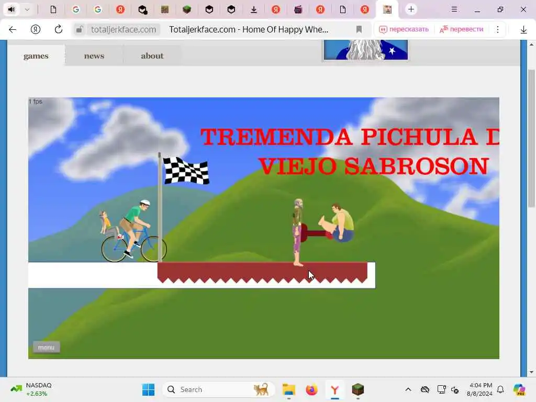Click the page title in address bar
The width and height of the screenshot is (536, 402).
[x=249, y=29]
